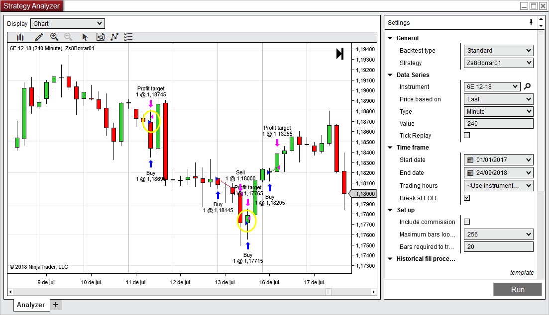Collapse the Data Series section
The image size is (549, 315).
tap(390, 75)
